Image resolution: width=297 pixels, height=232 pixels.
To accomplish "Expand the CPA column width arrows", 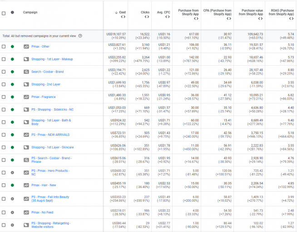I will (x=229, y=19).
